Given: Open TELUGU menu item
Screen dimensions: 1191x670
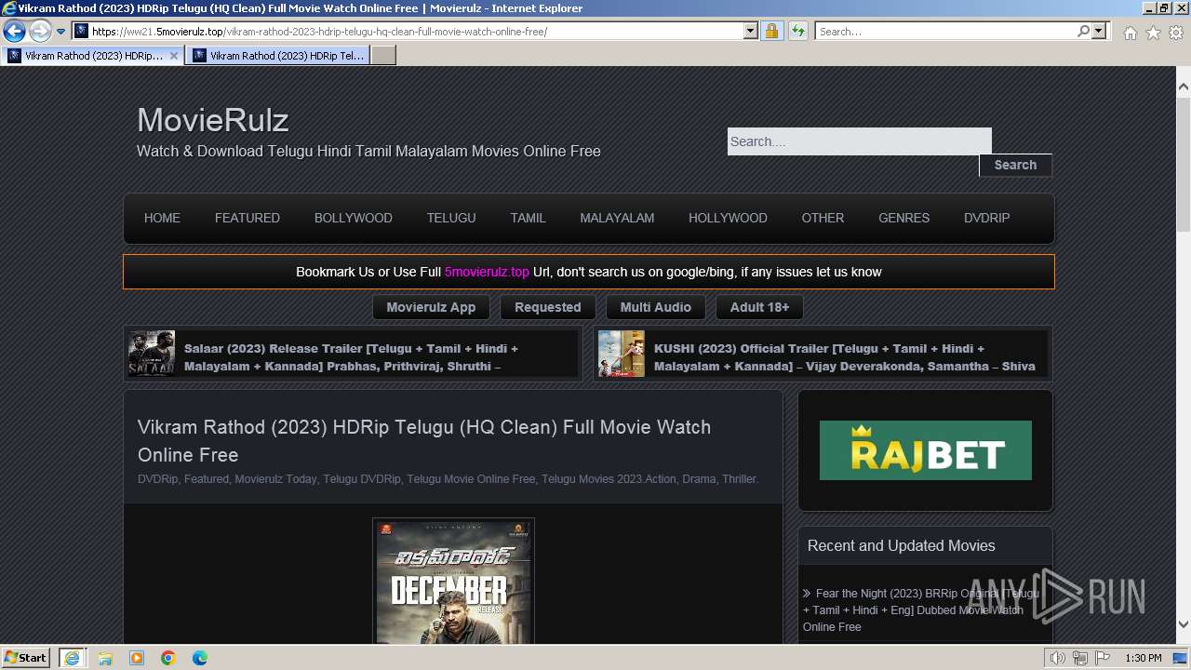Looking at the screenshot, I should [451, 218].
